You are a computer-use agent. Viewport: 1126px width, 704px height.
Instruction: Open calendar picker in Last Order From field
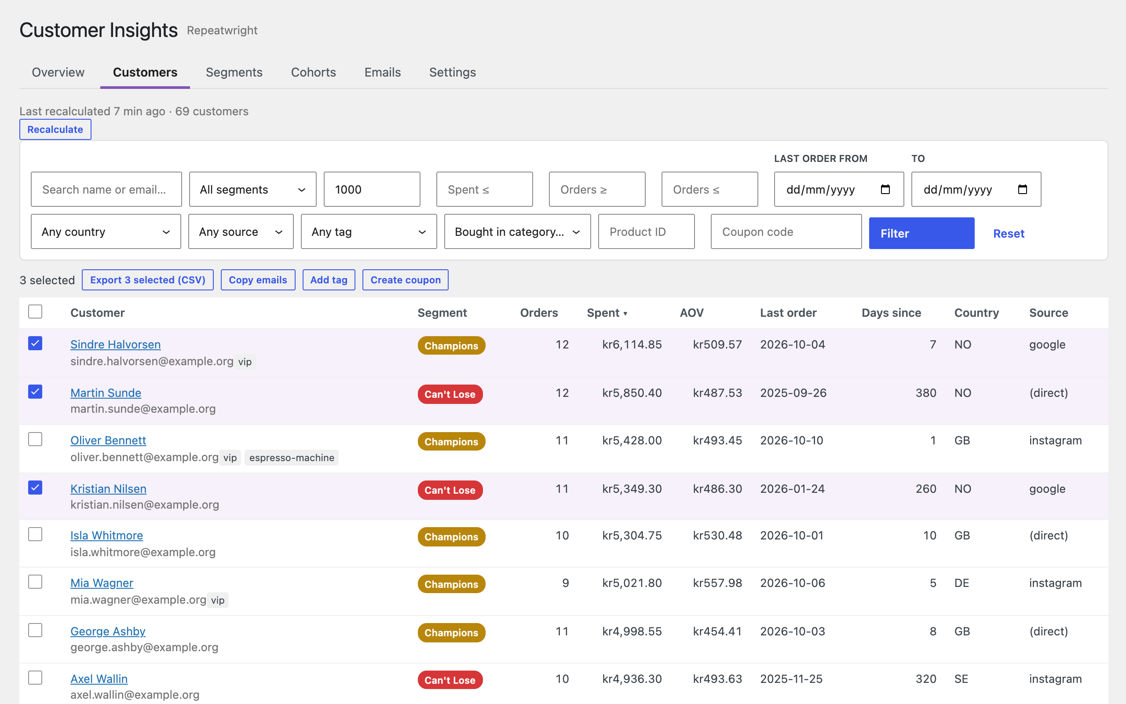pyautogui.click(x=885, y=190)
